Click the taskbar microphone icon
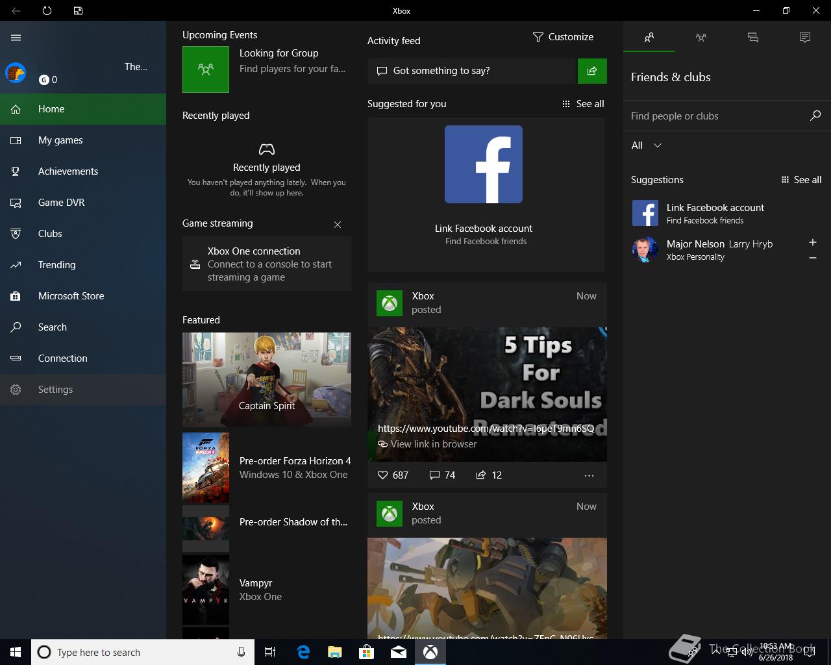Screen dimensions: 831x665 click(x=241, y=652)
